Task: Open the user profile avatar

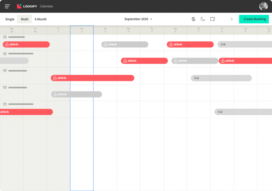Action: (263, 6)
